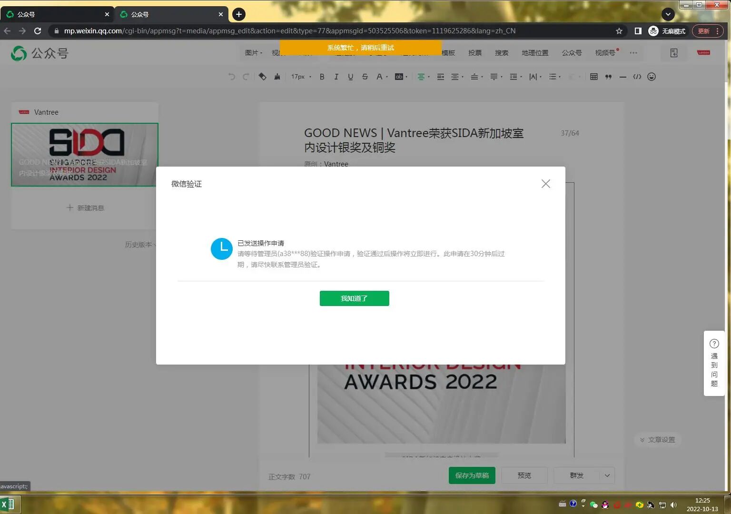Expand the 历史版本 dropdown
Image resolution: width=731 pixels, height=514 pixels.
140,245
